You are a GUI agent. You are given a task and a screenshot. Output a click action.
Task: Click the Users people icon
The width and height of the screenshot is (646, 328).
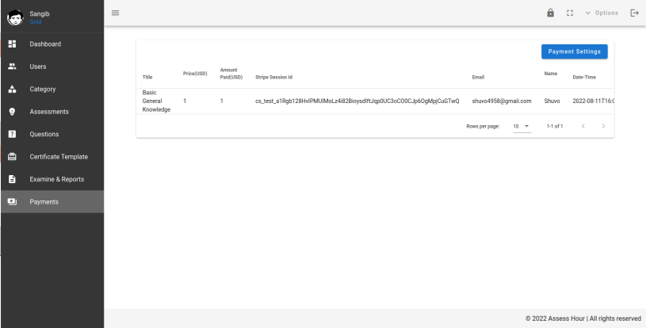coord(12,67)
